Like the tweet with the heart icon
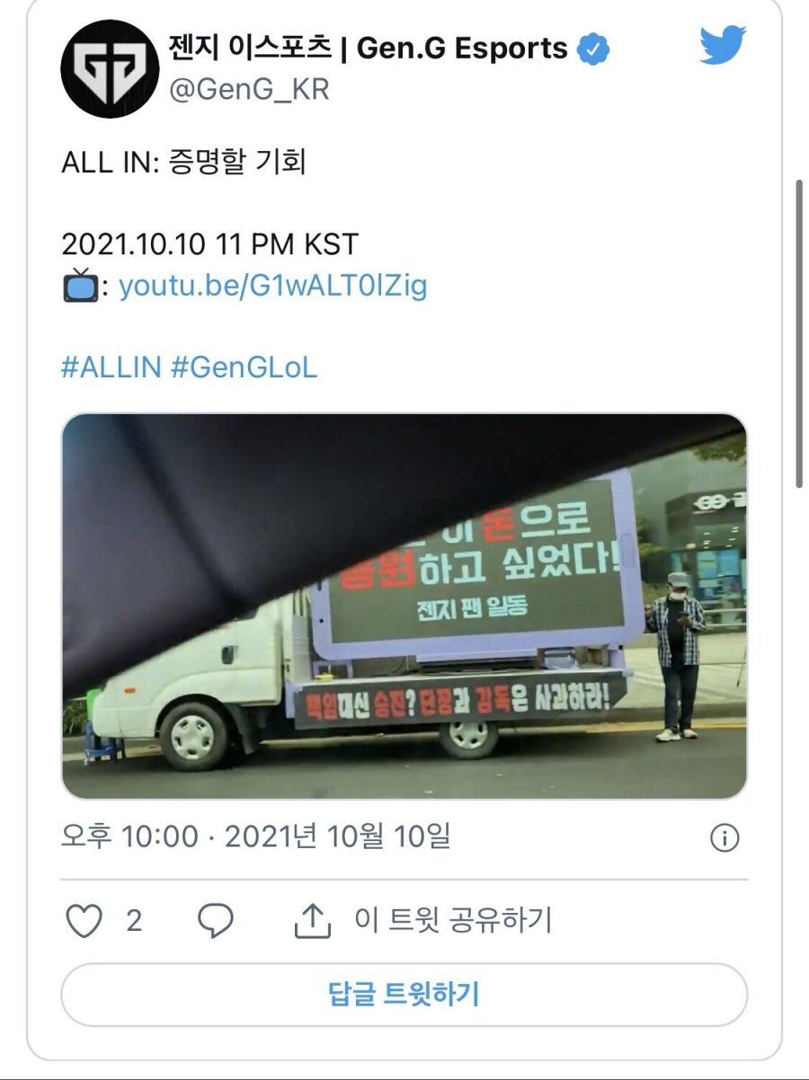The width and height of the screenshot is (809, 1080). [x=85, y=921]
